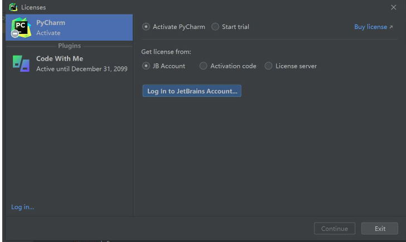Click the arrow icon beside Buy license

click(391, 27)
